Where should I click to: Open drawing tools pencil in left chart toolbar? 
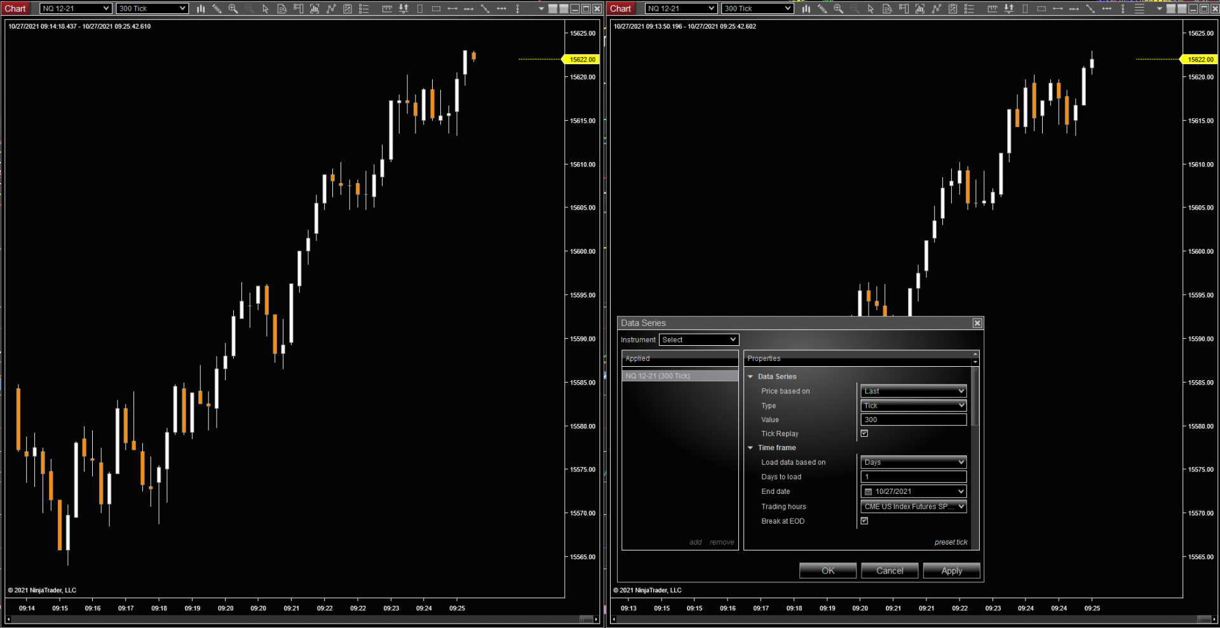tap(217, 9)
